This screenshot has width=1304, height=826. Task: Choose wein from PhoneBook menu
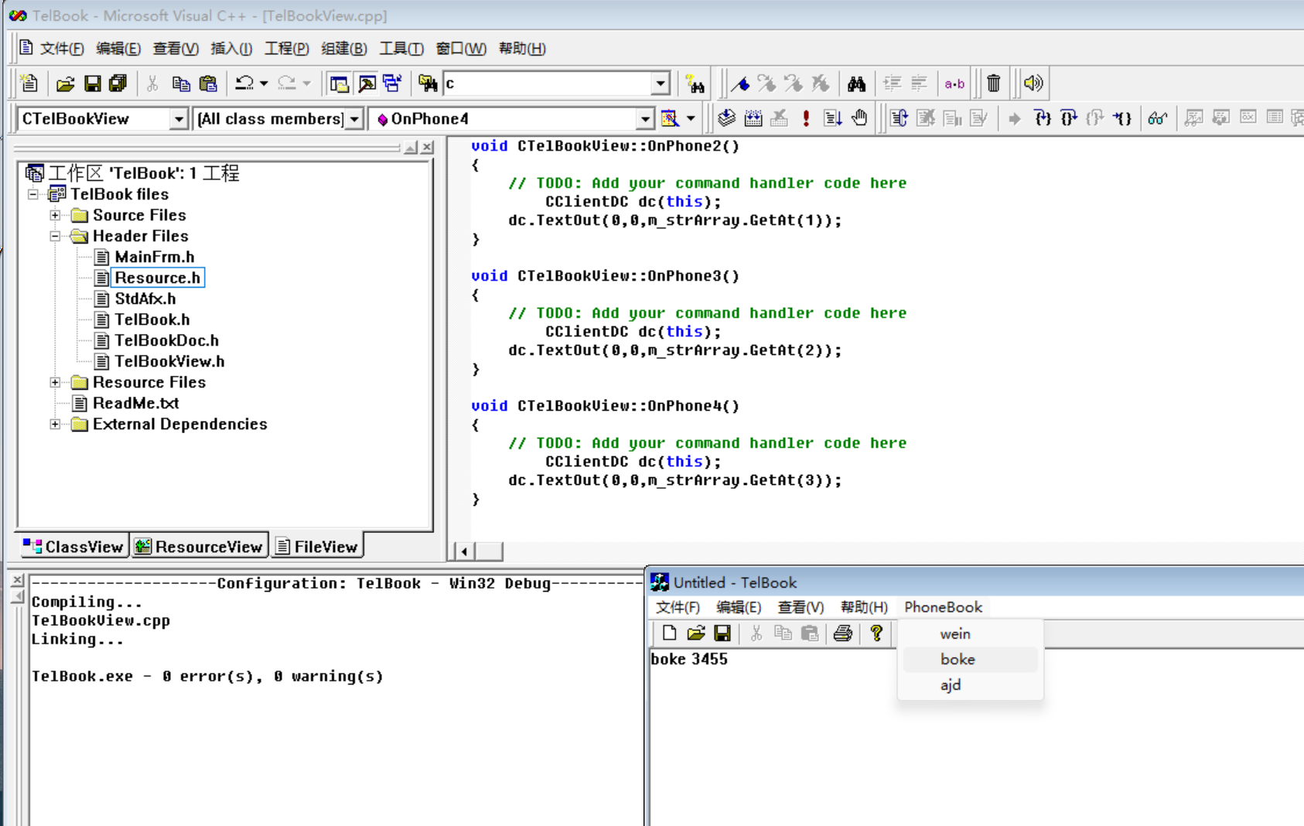pos(971,633)
